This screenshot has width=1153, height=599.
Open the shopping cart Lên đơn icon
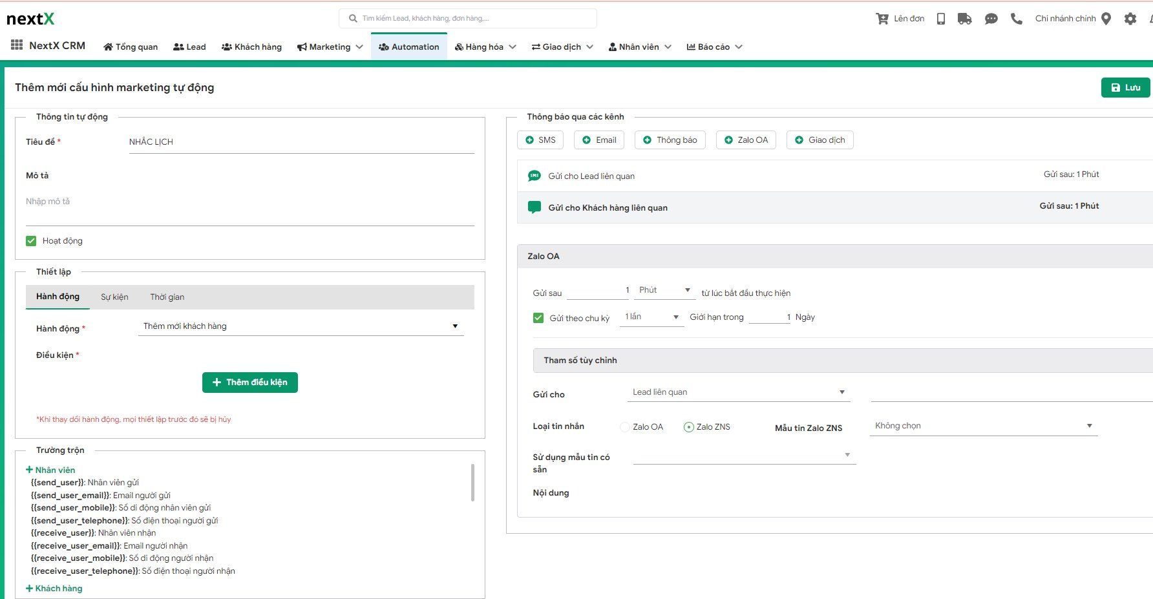(x=882, y=19)
